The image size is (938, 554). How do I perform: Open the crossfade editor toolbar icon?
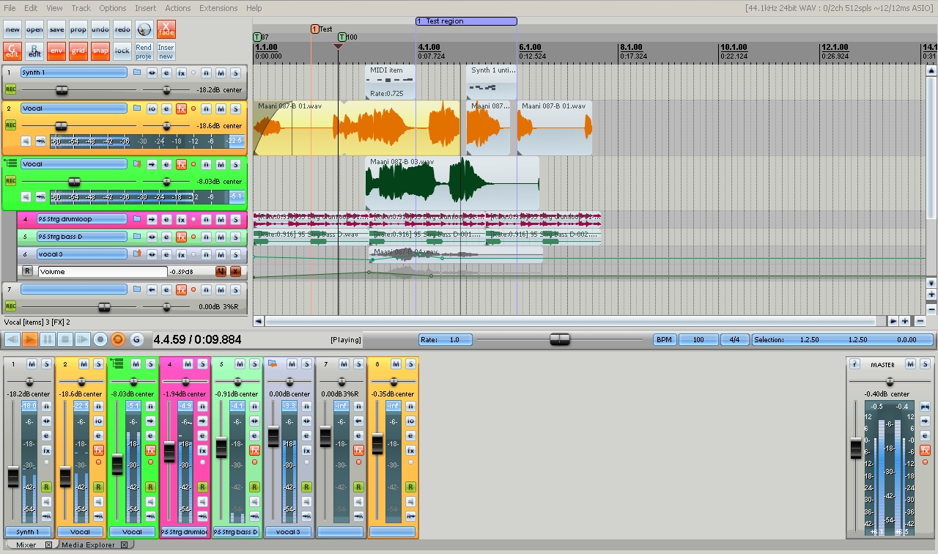166,29
